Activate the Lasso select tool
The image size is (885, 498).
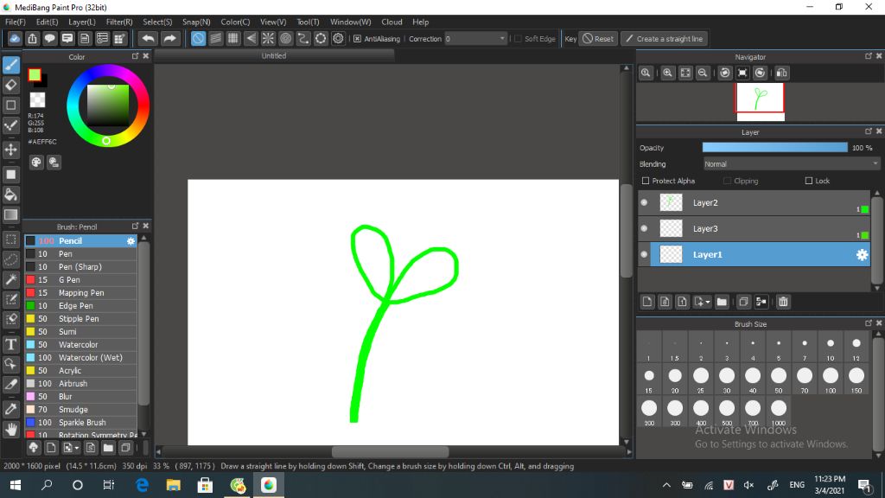(x=10, y=259)
